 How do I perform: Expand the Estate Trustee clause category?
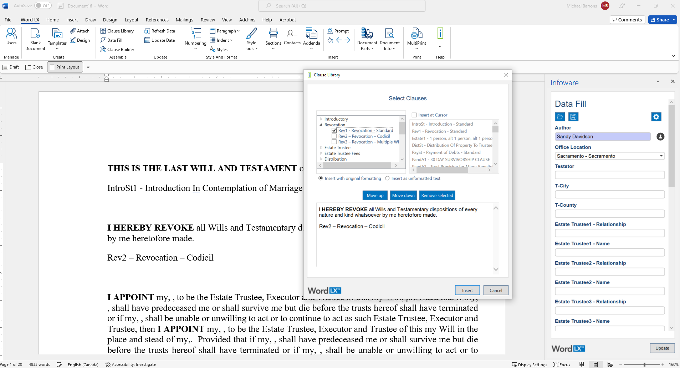(321, 147)
